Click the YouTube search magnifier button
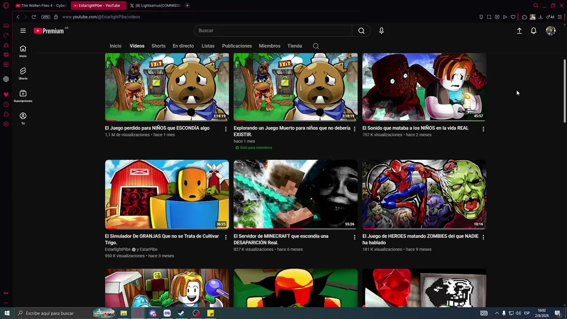This screenshot has width=567, height=319. point(361,31)
